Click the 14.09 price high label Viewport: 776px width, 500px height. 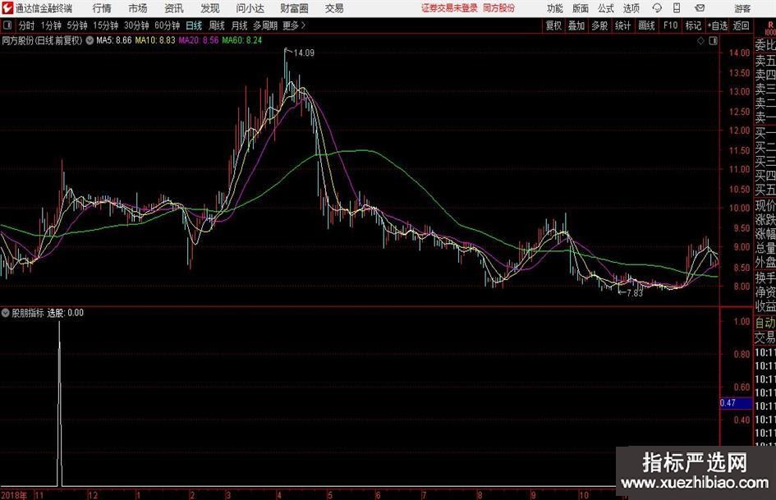click(304, 53)
